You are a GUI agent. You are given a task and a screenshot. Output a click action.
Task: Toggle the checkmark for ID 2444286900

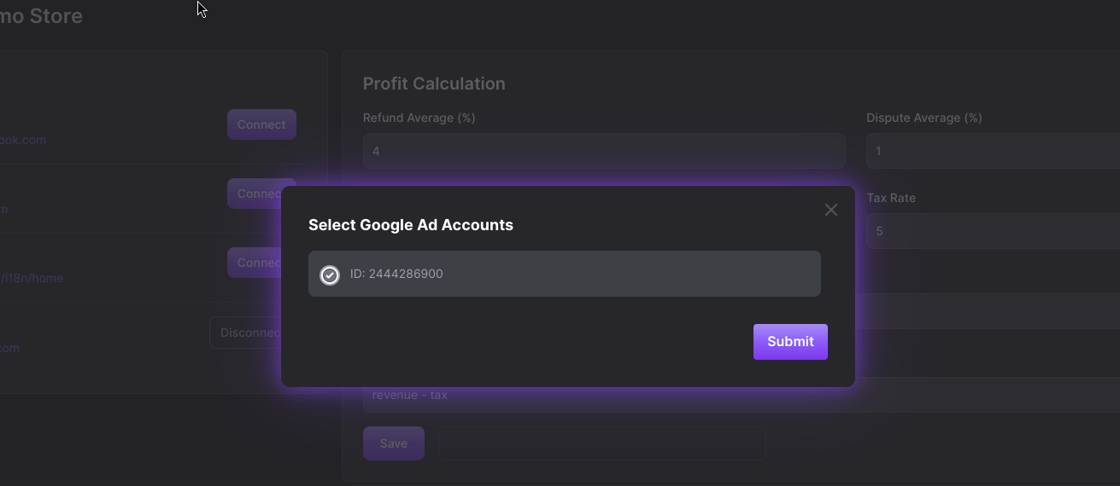[x=330, y=275]
